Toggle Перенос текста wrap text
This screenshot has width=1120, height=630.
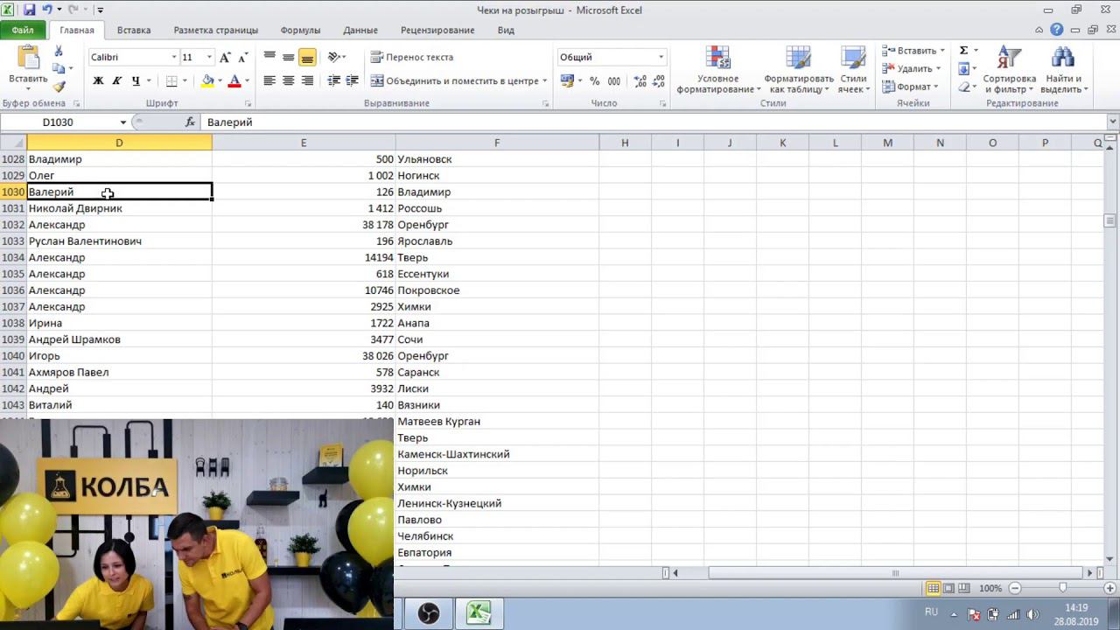(x=411, y=58)
